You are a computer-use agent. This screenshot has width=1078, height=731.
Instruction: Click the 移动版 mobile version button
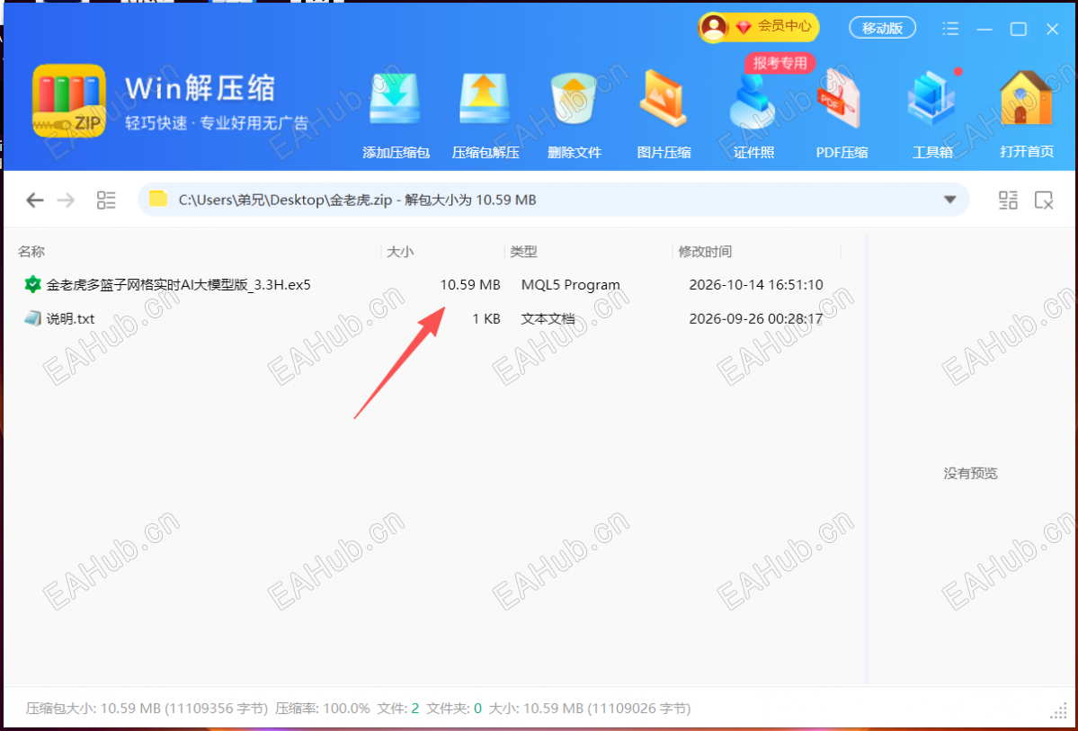[882, 28]
